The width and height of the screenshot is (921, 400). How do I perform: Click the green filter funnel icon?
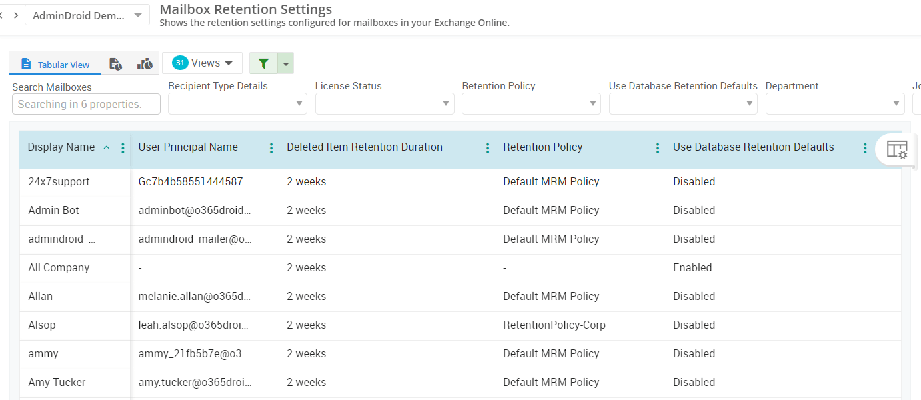click(x=263, y=63)
